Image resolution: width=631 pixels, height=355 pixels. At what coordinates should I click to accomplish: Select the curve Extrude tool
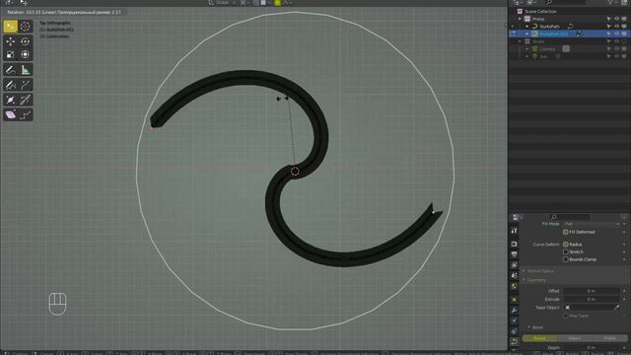coord(26,85)
